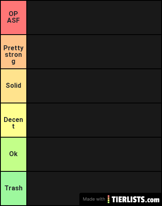Click the empty OP ASF tier row
162x206 pixels.
(x=94, y=17)
